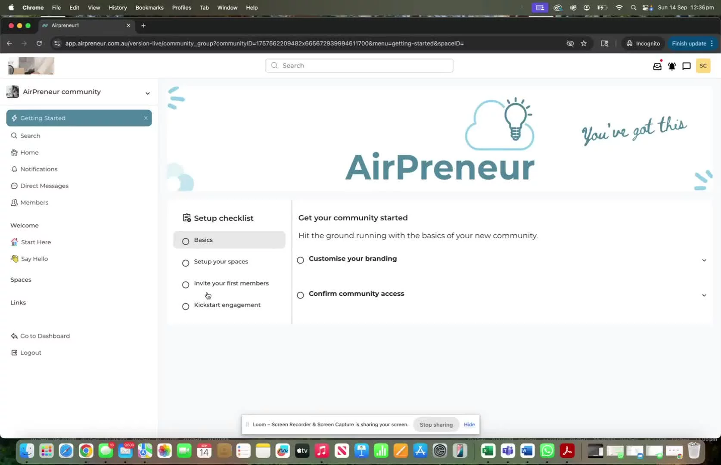Open Safari from the Dock
The height and width of the screenshot is (465, 721).
66,451
